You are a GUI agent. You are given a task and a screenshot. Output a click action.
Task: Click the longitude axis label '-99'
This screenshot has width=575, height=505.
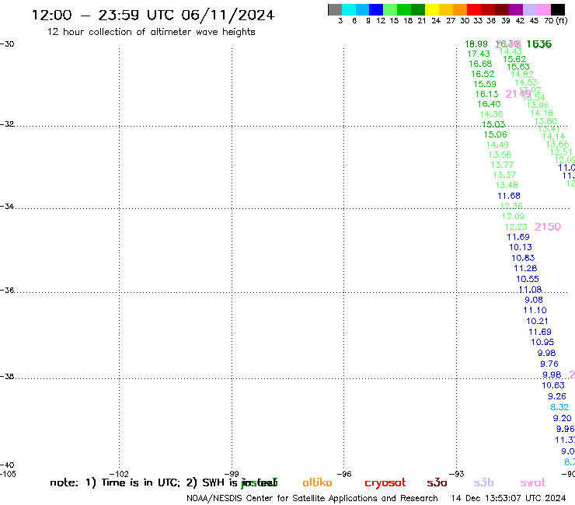[232, 474]
